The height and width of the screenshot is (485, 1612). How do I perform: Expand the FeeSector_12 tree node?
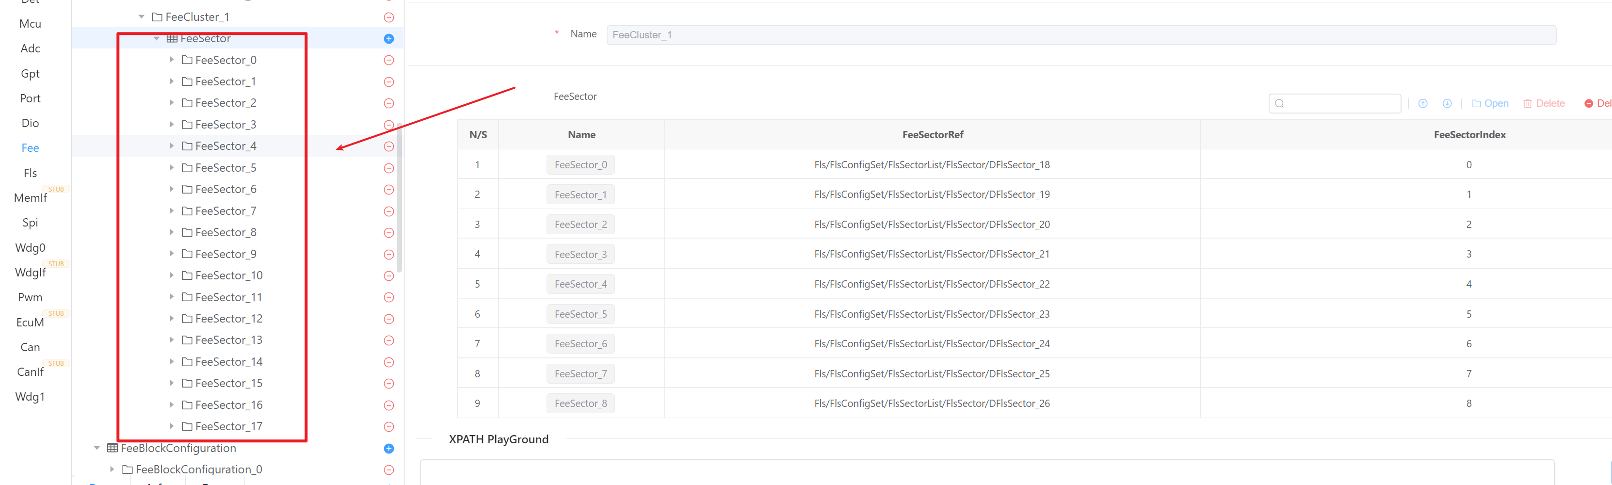pos(172,319)
